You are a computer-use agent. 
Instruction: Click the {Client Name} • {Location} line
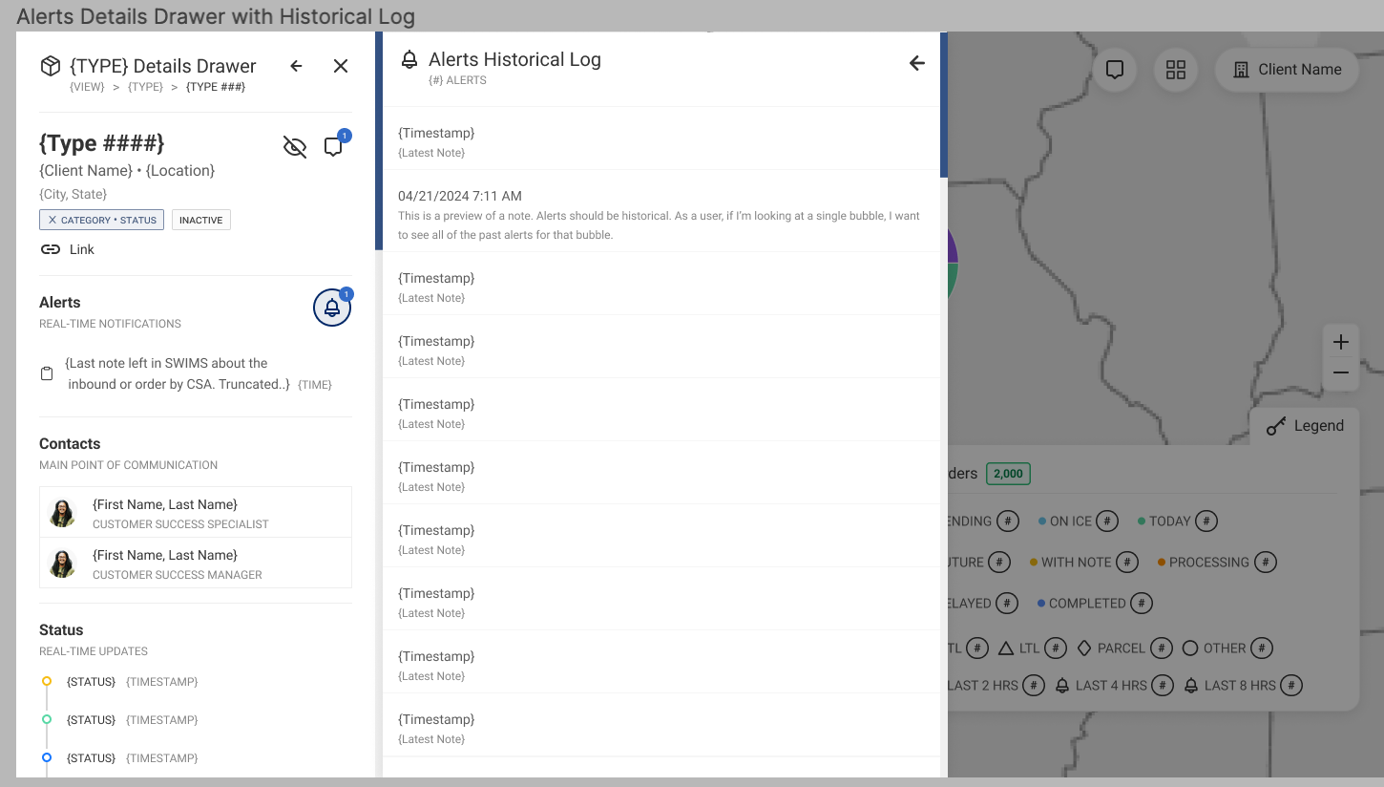pyautogui.click(x=127, y=171)
